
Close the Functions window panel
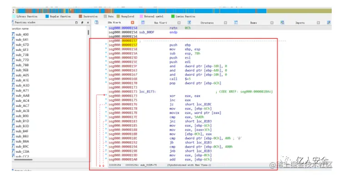88,22
